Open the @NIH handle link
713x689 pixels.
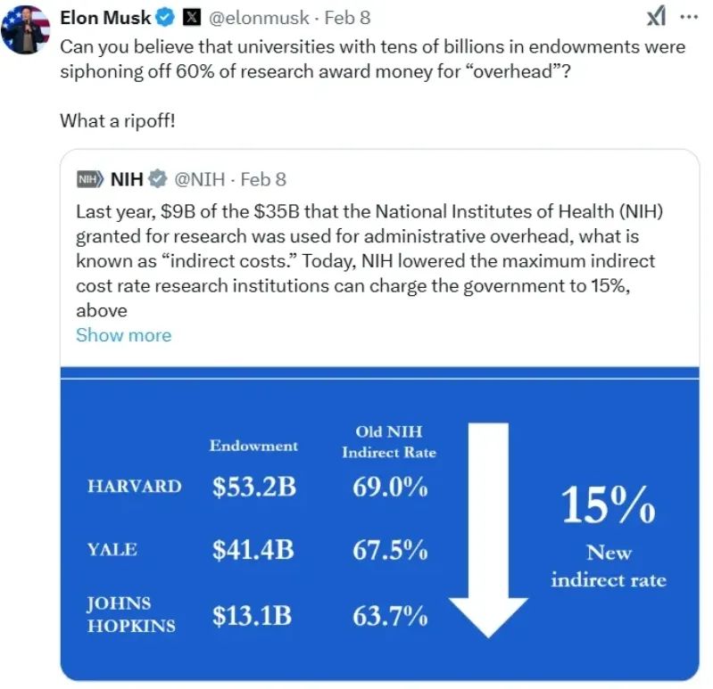200,179
